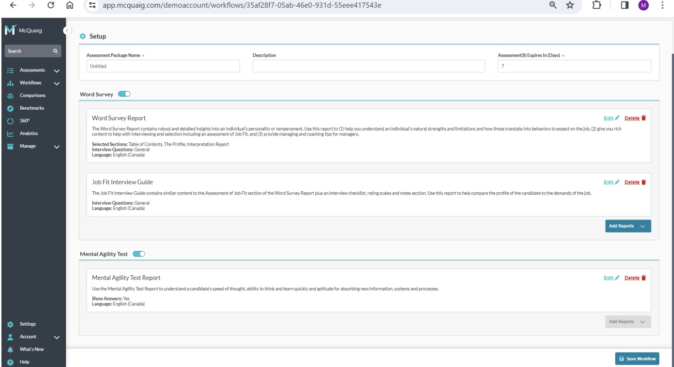Screen dimensions: 674x367
Task: Open Analytics chart icon in sidebar
Action: (x=10, y=133)
